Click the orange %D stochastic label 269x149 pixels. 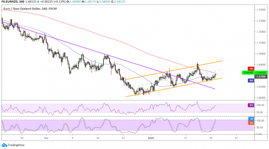tap(251, 123)
